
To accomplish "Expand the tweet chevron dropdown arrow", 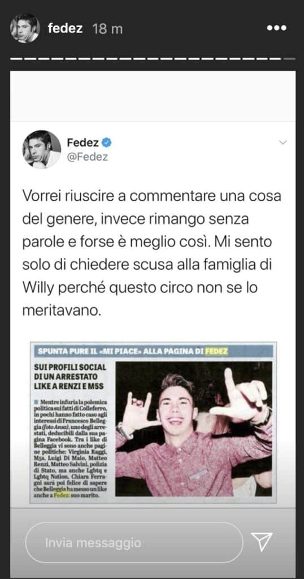I will pyautogui.click(x=283, y=142).
